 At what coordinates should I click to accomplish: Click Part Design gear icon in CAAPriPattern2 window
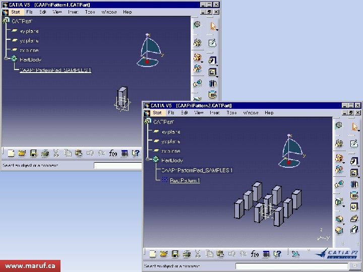coord(339,125)
